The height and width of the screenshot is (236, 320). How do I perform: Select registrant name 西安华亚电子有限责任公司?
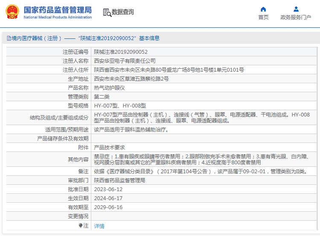coord(125,61)
